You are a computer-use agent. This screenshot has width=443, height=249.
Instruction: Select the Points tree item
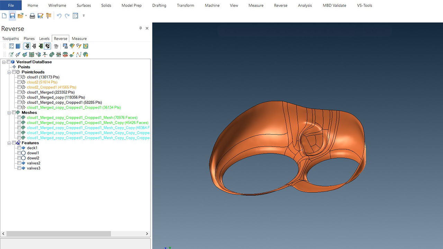coord(24,67)
